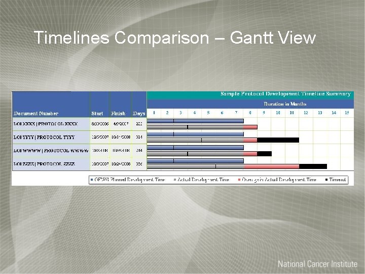Click the 'Days' column header
The height and width of the screenshot is (274, 365).
139,114
